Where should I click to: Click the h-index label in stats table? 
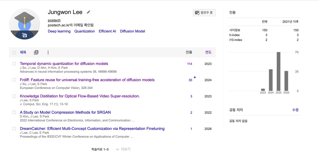(x=234, y=35)
